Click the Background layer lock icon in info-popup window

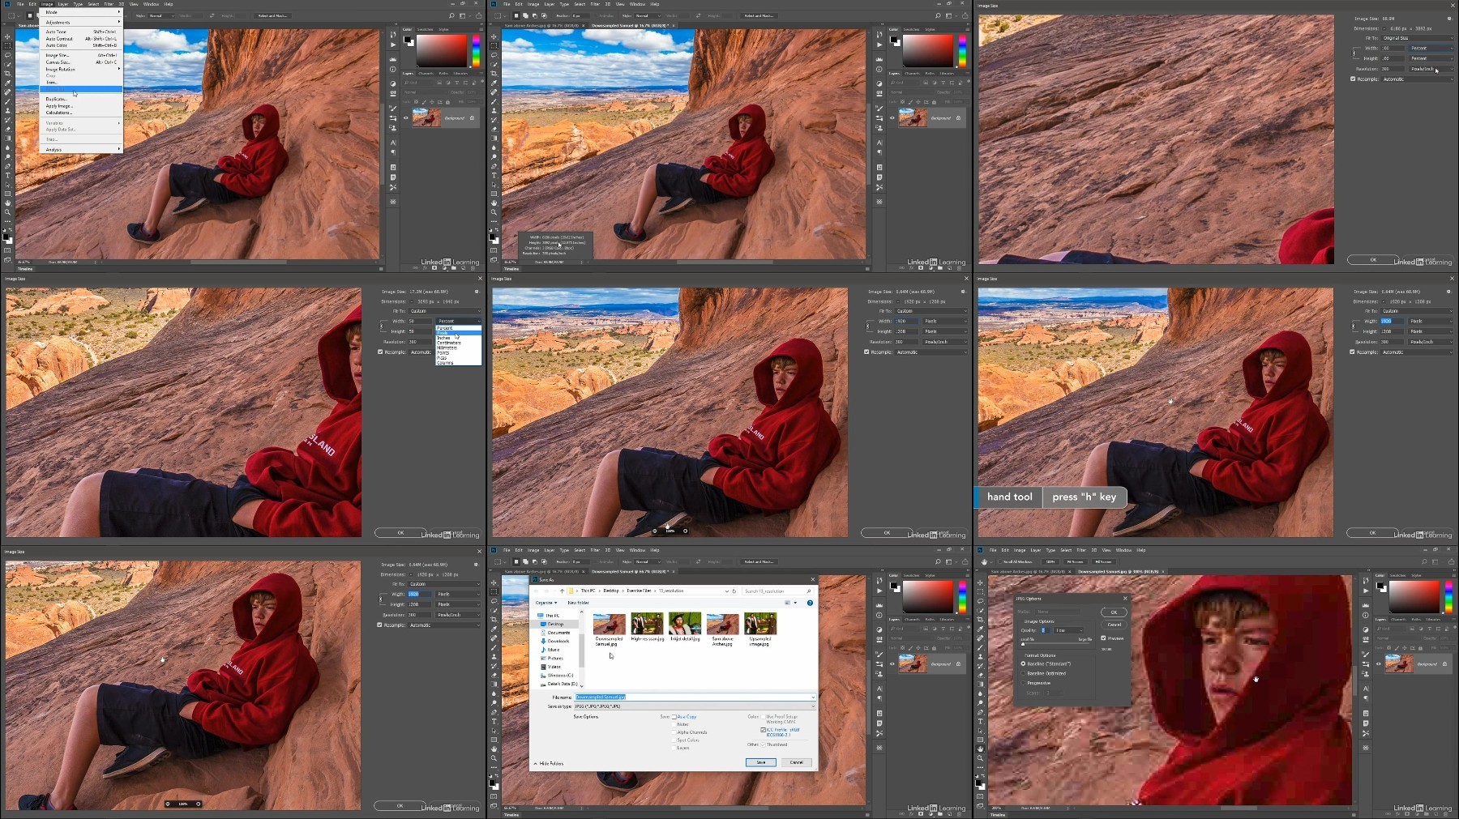pyautogui.click(x=958, y=118)
